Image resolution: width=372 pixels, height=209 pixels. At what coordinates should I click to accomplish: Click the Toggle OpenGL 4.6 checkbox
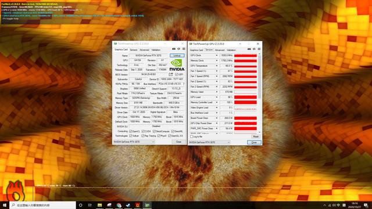(170, 136)
